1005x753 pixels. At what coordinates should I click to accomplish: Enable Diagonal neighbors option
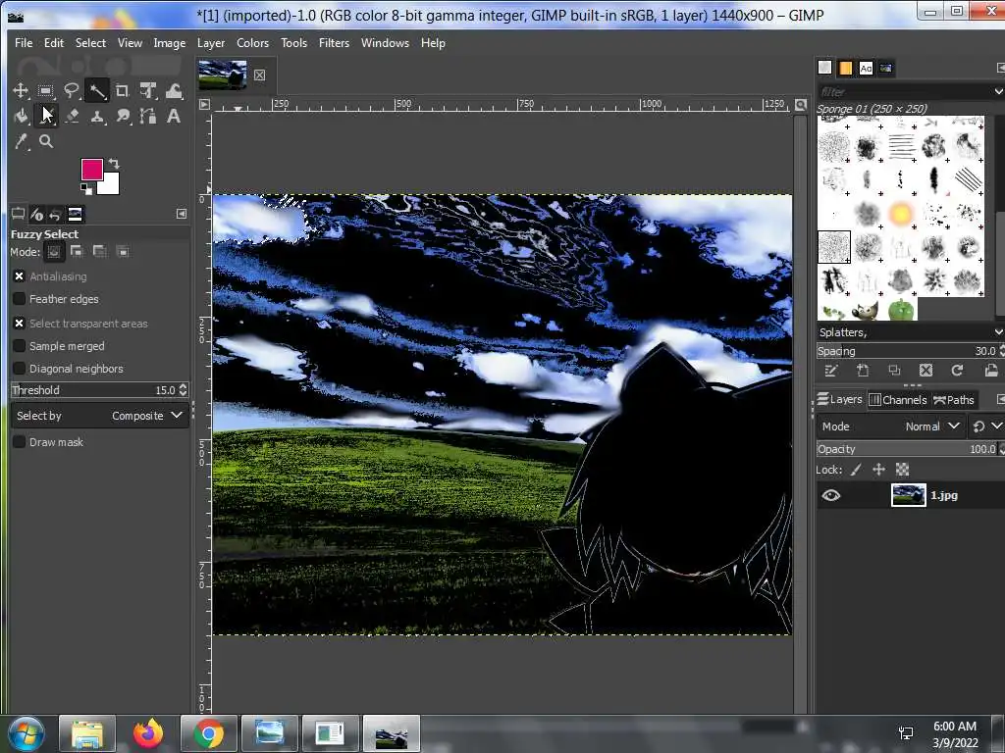[x=20, y=369]
